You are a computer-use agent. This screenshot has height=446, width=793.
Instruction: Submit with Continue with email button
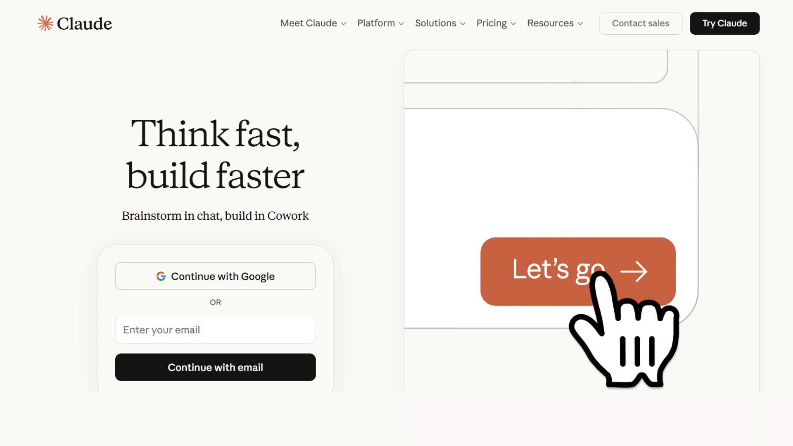pyautogui.click(x=215, y=367)
